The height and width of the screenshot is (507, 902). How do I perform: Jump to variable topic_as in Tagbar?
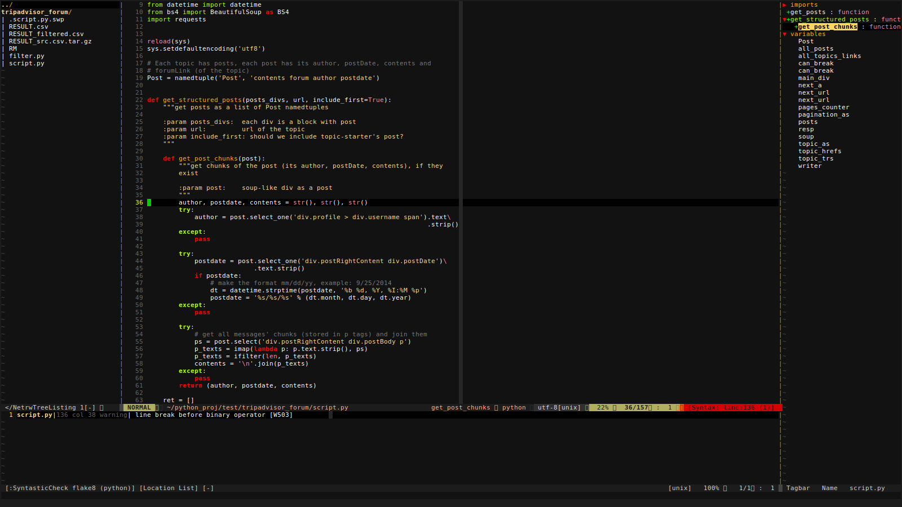click(813, 144)
